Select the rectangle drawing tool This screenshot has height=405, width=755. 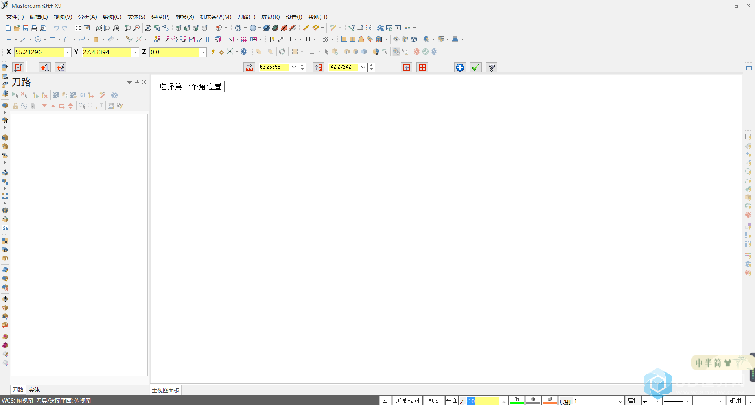pyautogui.click(x=52, y=39)
